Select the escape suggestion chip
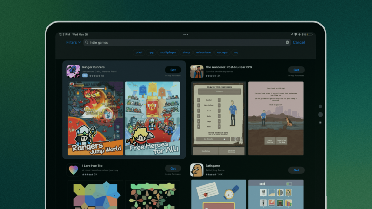This screenshot has height=209, width=372. [222, 52]
